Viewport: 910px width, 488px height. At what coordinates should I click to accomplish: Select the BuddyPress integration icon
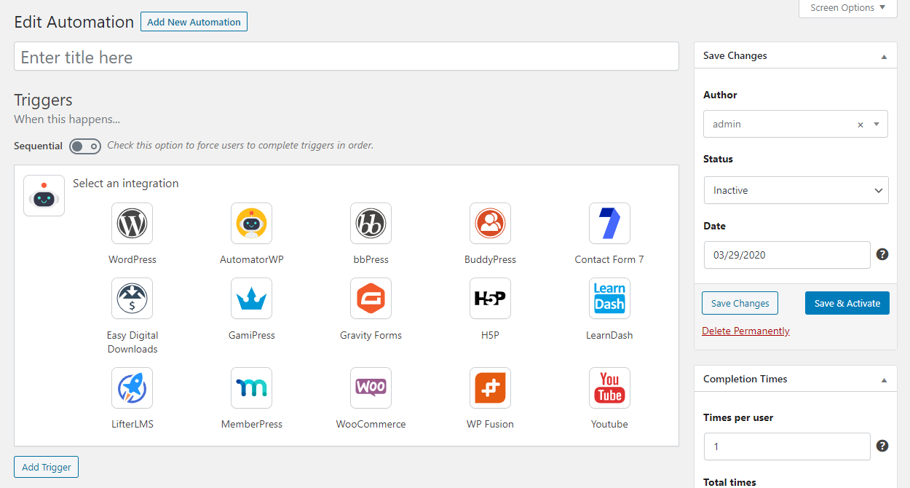pos(491,223)
